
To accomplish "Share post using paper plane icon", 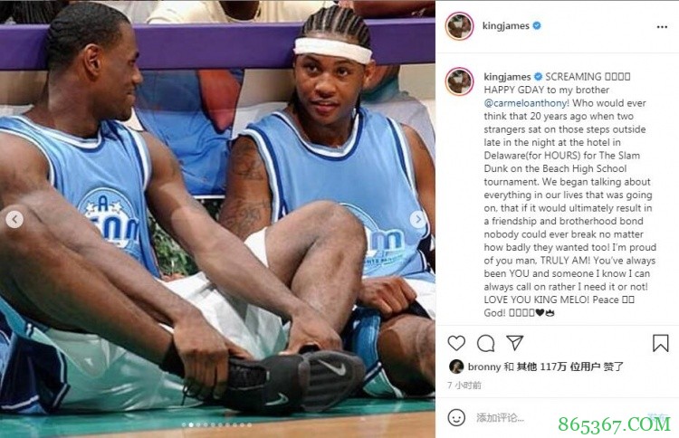I will pyautogui.click(x=515, y=342).
